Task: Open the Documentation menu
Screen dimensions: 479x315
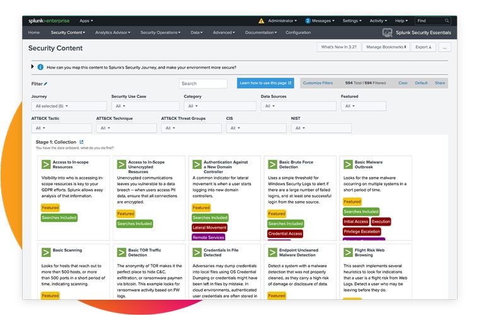Action: pyautogui.click(x=261, y=32)
